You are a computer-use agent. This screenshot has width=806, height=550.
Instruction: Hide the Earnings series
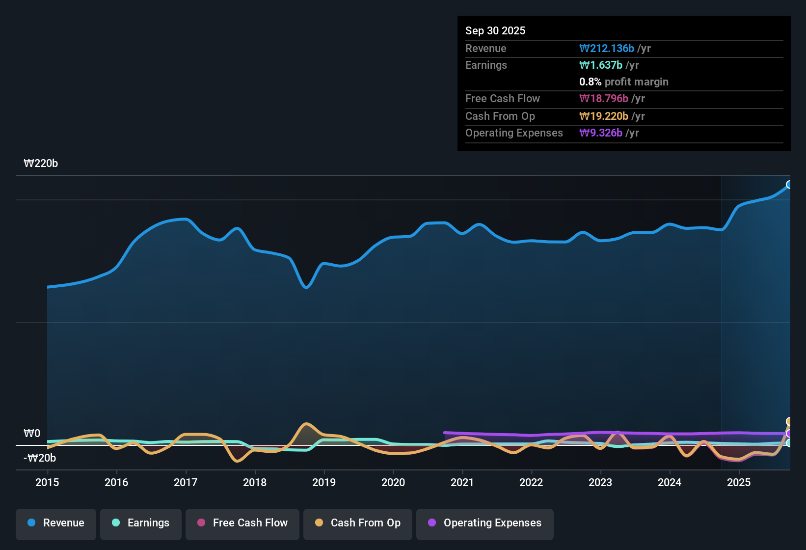click(141, 523)
